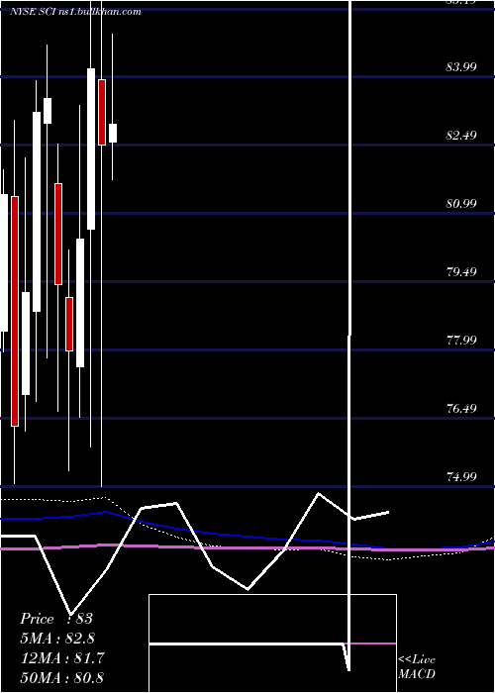
Task: Click the 76.49 price axis label
Action: coord(461,408)
